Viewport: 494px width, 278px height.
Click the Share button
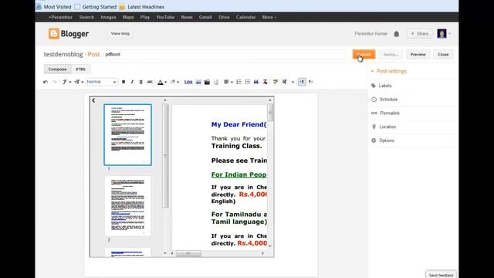click(419, 33)
